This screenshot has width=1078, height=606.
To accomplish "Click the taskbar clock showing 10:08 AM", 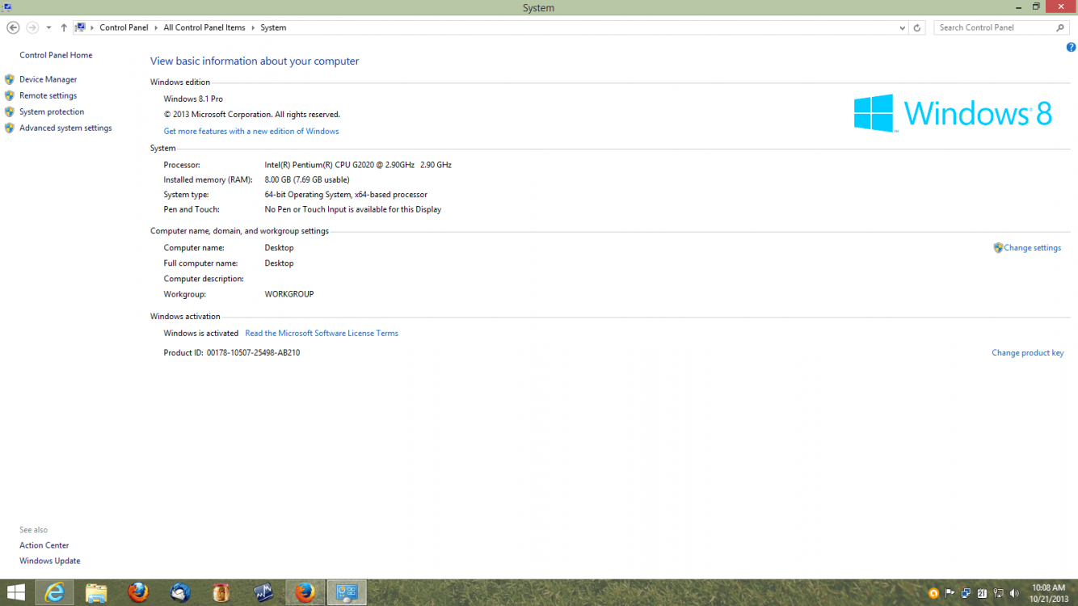I will [1048, 593].
